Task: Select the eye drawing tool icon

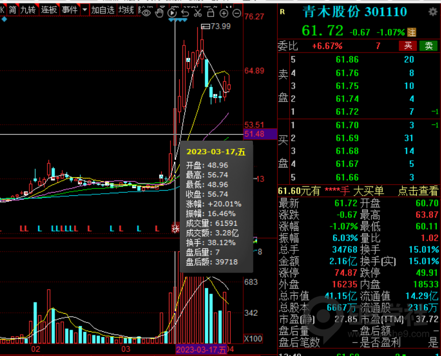Action: coord(147,13)
